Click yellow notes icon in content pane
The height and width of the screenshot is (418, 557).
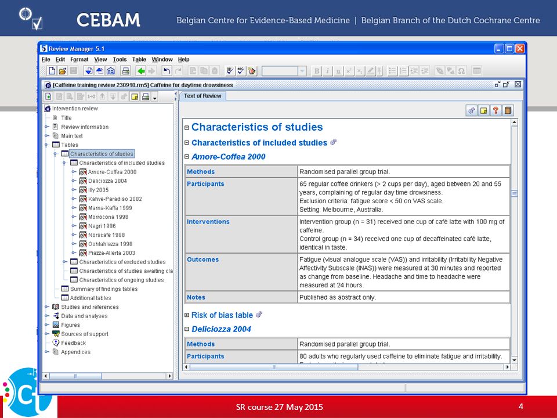point(483,110)
